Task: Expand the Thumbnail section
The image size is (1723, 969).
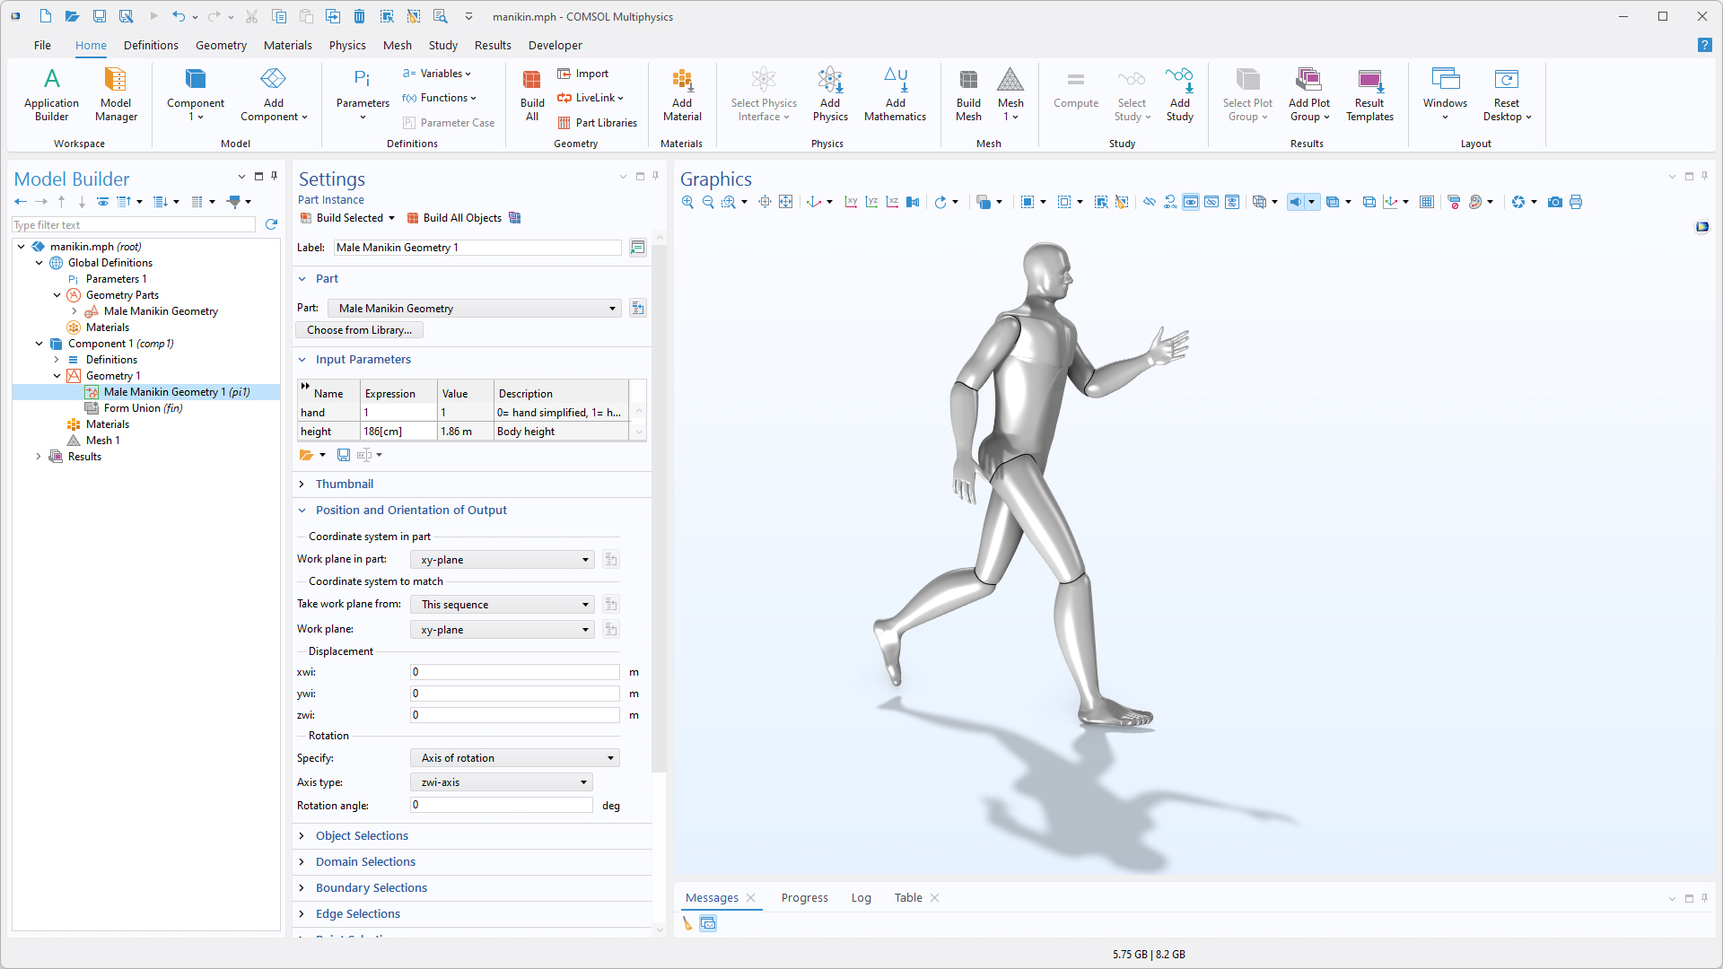Action: click(x=345, y=484)
